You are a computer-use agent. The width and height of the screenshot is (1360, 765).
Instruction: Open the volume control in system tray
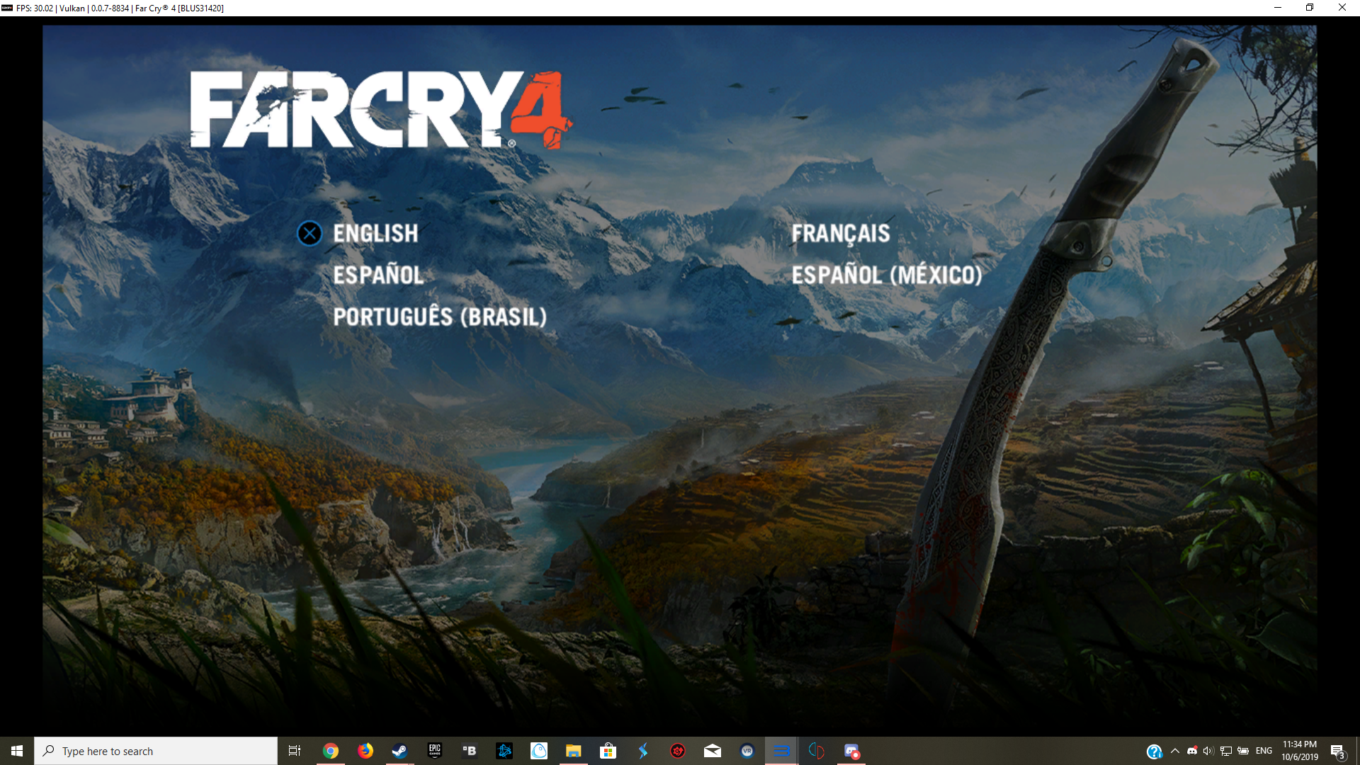coord(1208,751)
